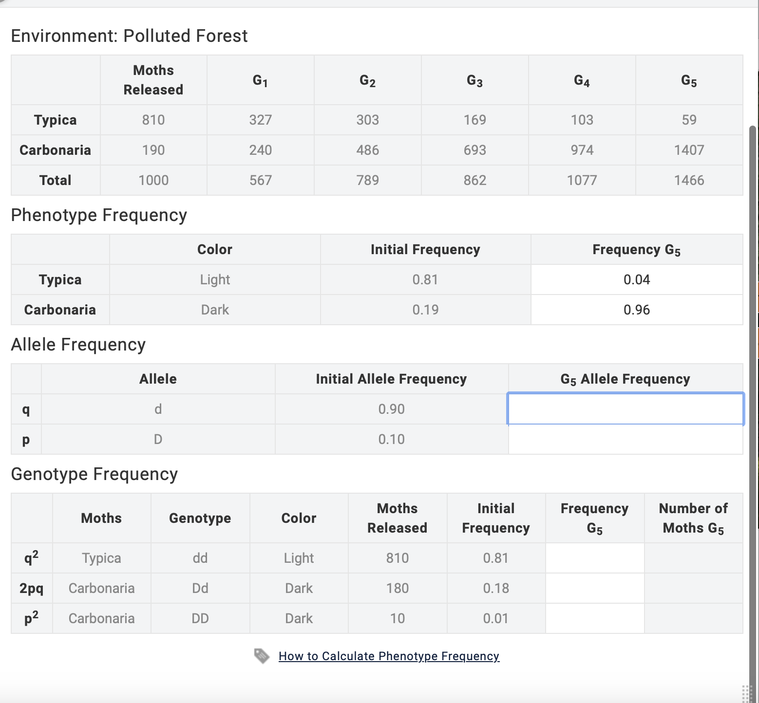Click the p² Carbonaria DD Frequency G5 input
The height and width of the screenshot is (703, 759).
click(x=594, y=618)
